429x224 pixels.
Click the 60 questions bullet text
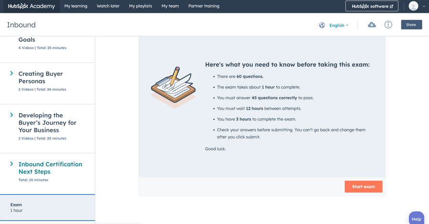pos(240,77)
